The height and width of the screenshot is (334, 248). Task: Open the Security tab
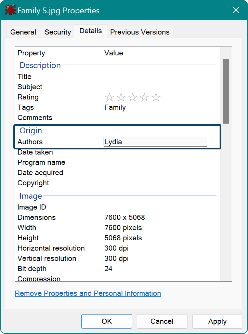pos(57,32)
